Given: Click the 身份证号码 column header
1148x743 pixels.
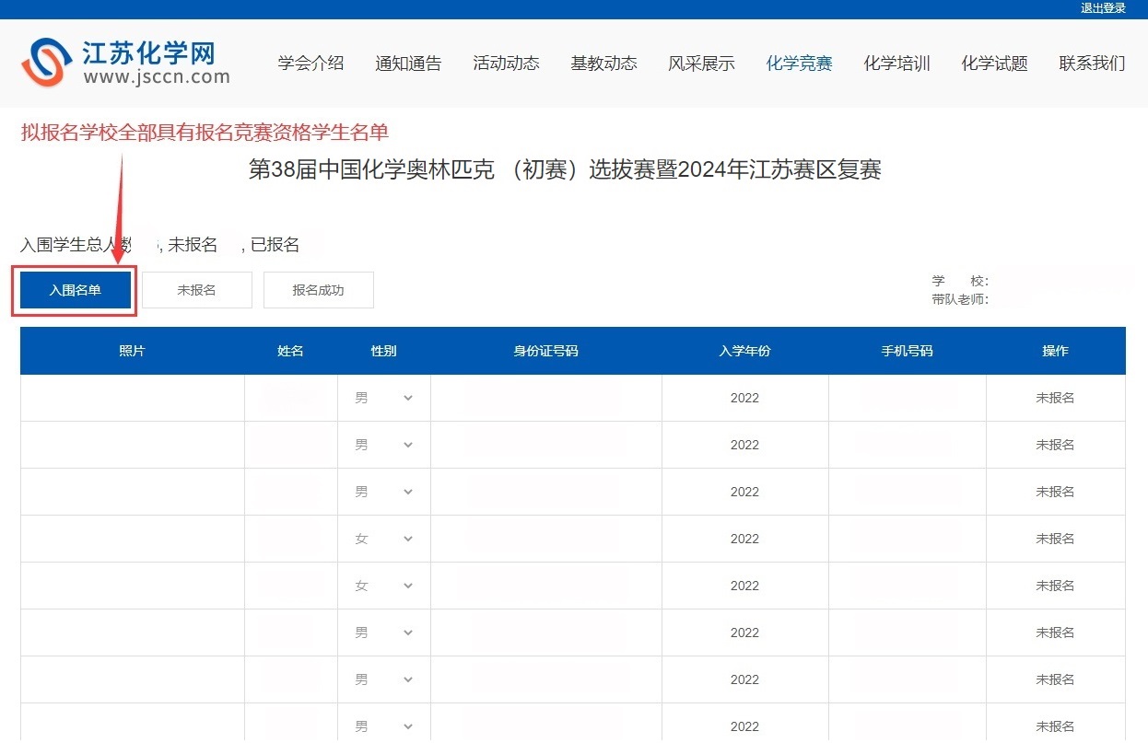Looking at the screenshot, I should tap(546, 351).
